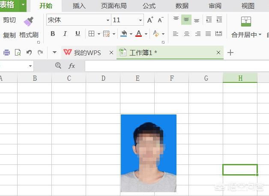Open 视图 ribbon tab

(248, 6)
